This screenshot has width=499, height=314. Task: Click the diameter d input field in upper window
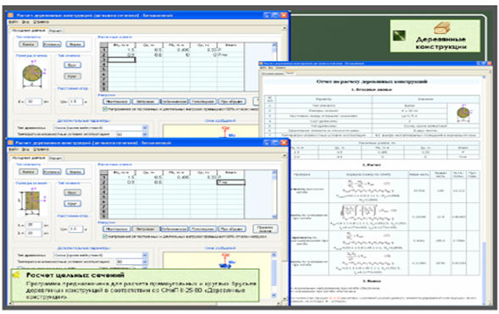[x=33, y=102]
